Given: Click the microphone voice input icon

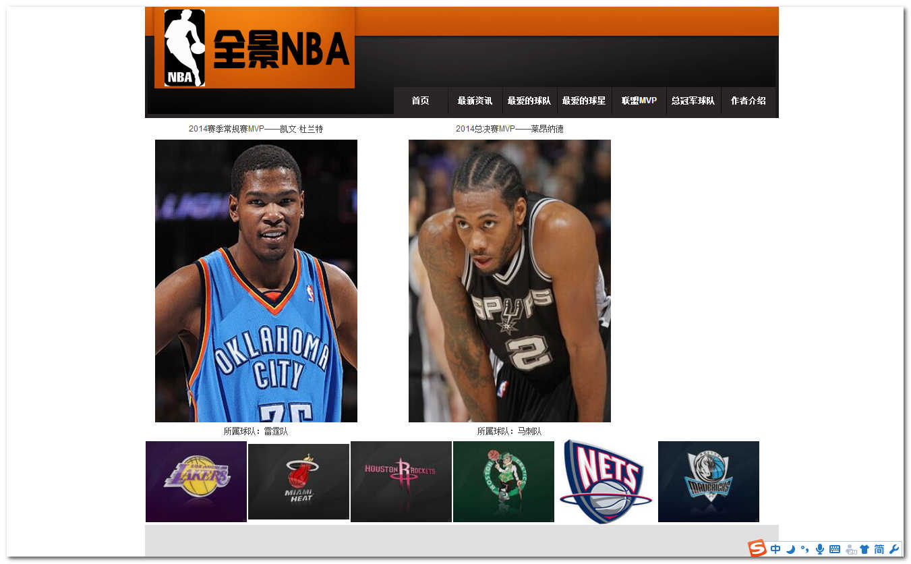Looking at the screenshot, I should coord(820,549).
